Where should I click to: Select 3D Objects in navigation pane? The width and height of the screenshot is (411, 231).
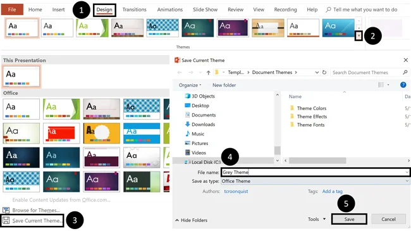pos(200,96)
